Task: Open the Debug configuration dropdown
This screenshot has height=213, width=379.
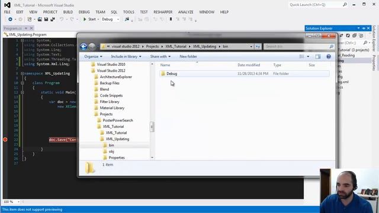Action: [x=111, y=20]
